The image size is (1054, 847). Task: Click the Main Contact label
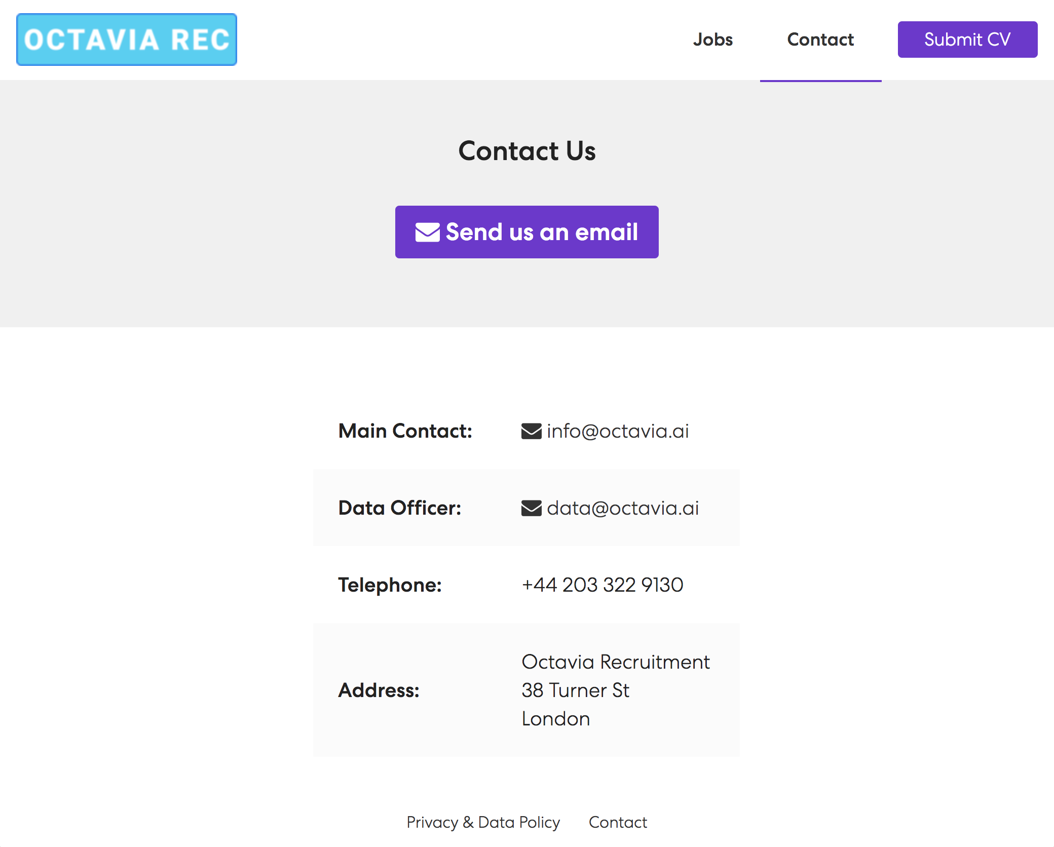pyautogui.click(x=405, y=431)
